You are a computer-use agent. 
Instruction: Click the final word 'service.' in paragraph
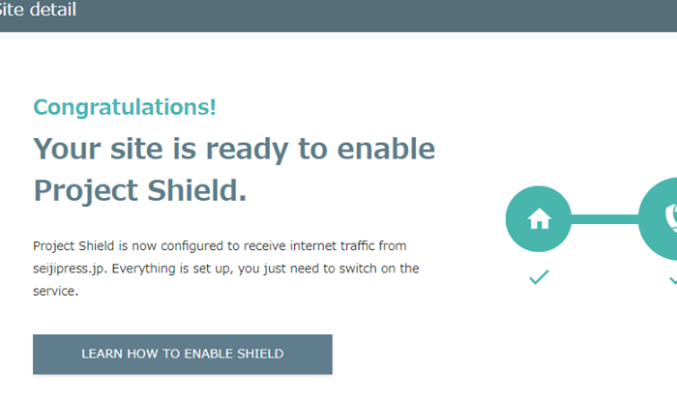point(56,291)
